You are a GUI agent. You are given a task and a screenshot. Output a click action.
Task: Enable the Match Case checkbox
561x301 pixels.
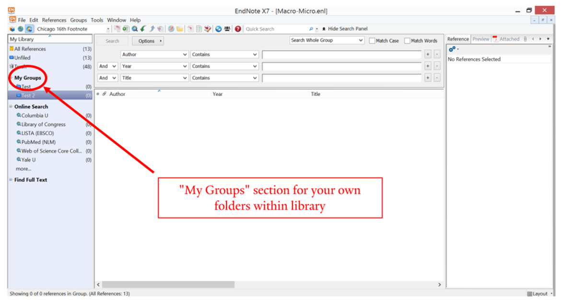coord(372,41)
